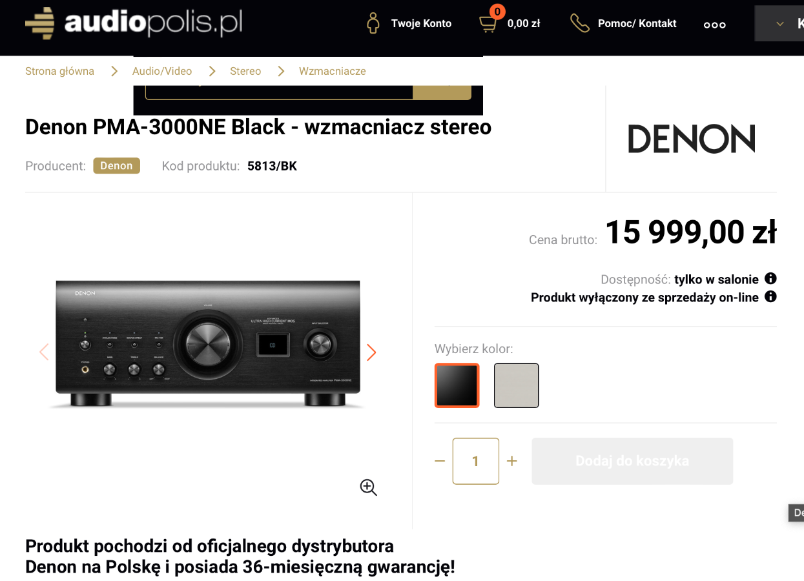The height and width of the screenshot is (581, 804).
Task: Open Audio/Video breadcrumb category
Action: click(162, 71)
